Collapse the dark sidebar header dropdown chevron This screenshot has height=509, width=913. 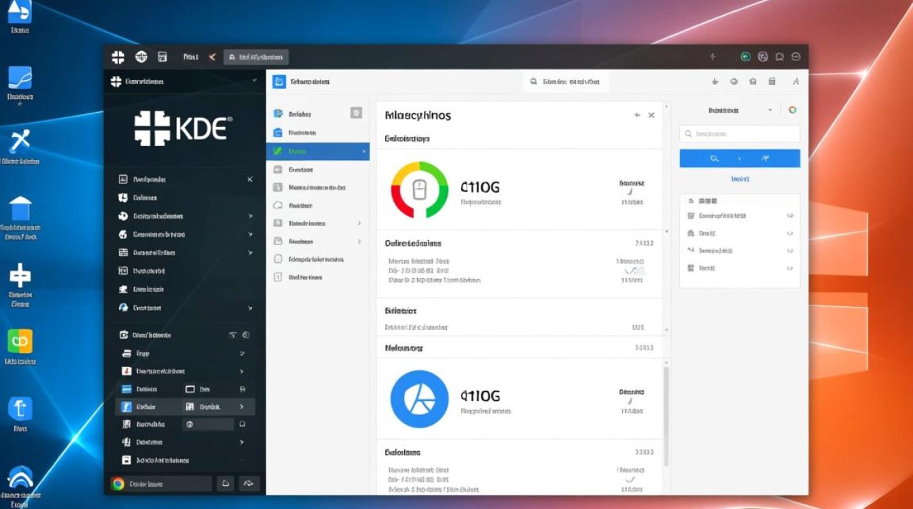click(255, 81)
